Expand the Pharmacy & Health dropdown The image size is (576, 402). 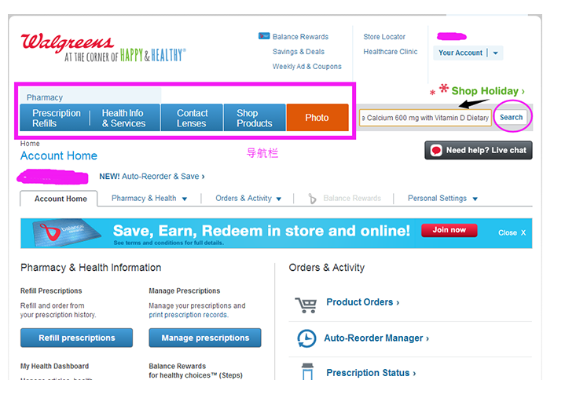point(185,199)
